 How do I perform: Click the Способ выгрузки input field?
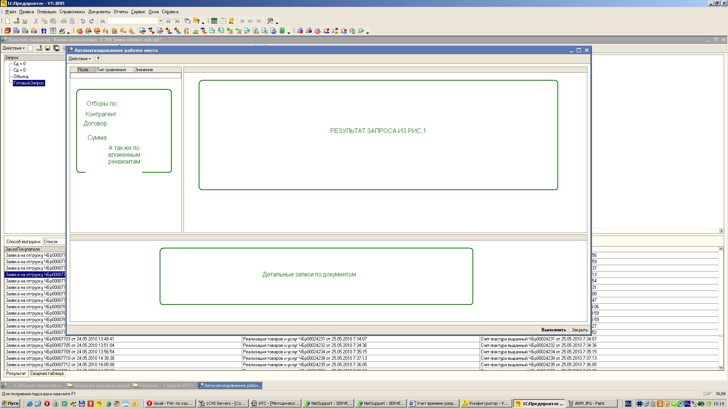(54, 242)
